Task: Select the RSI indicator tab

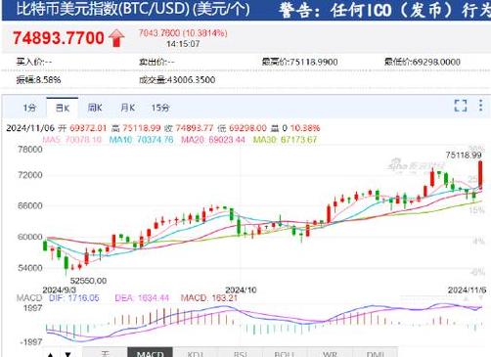Action: [x=241, y=353]
